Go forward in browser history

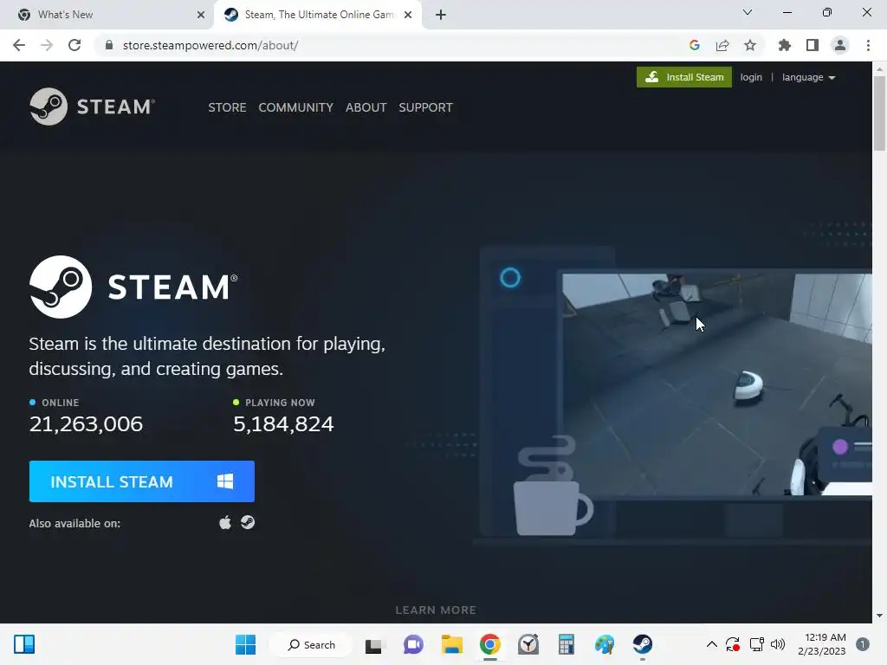(x=47, y=45)
